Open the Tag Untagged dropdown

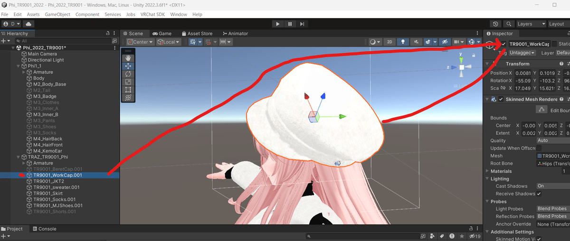point(522,53)
